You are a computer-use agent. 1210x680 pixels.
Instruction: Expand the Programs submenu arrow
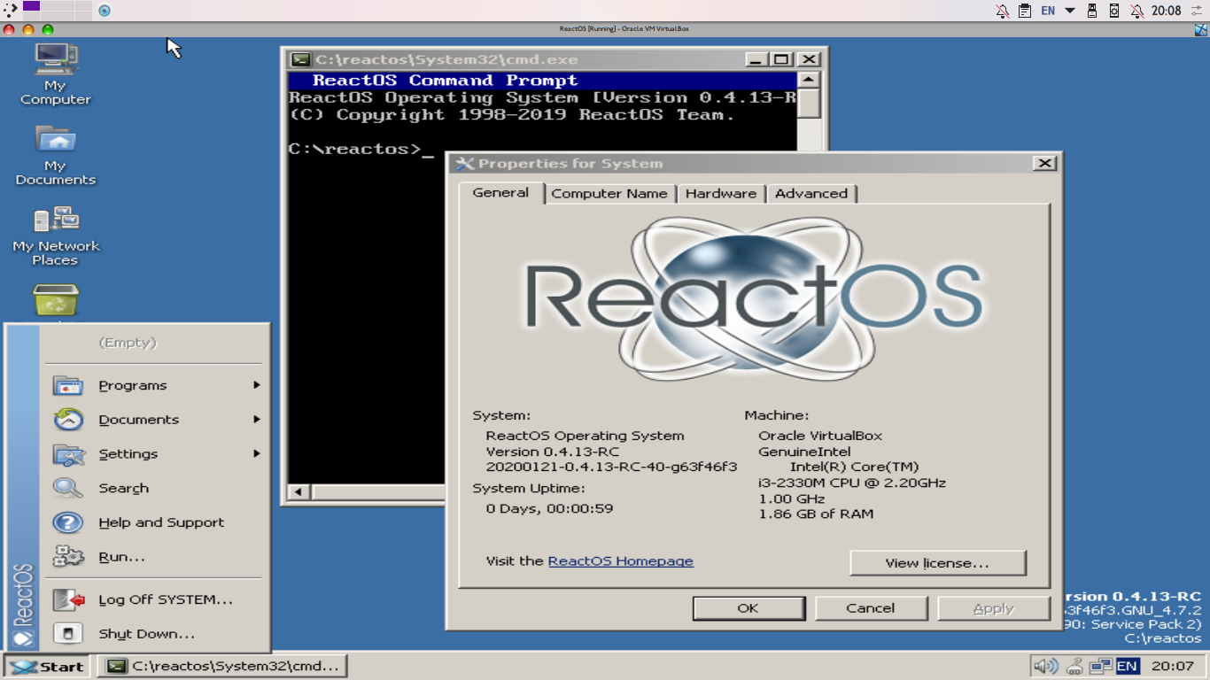[256, 385]
